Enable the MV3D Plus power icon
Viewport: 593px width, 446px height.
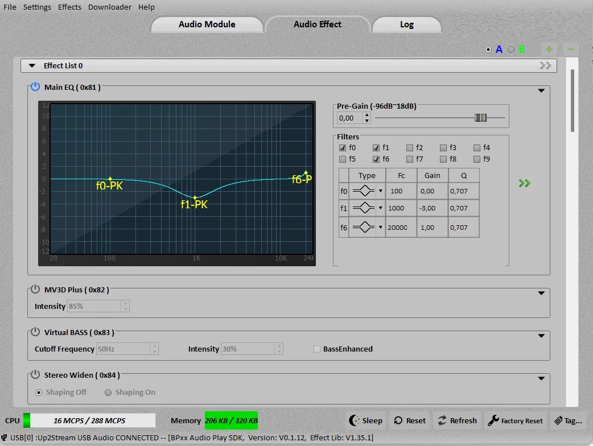(35, 290)
